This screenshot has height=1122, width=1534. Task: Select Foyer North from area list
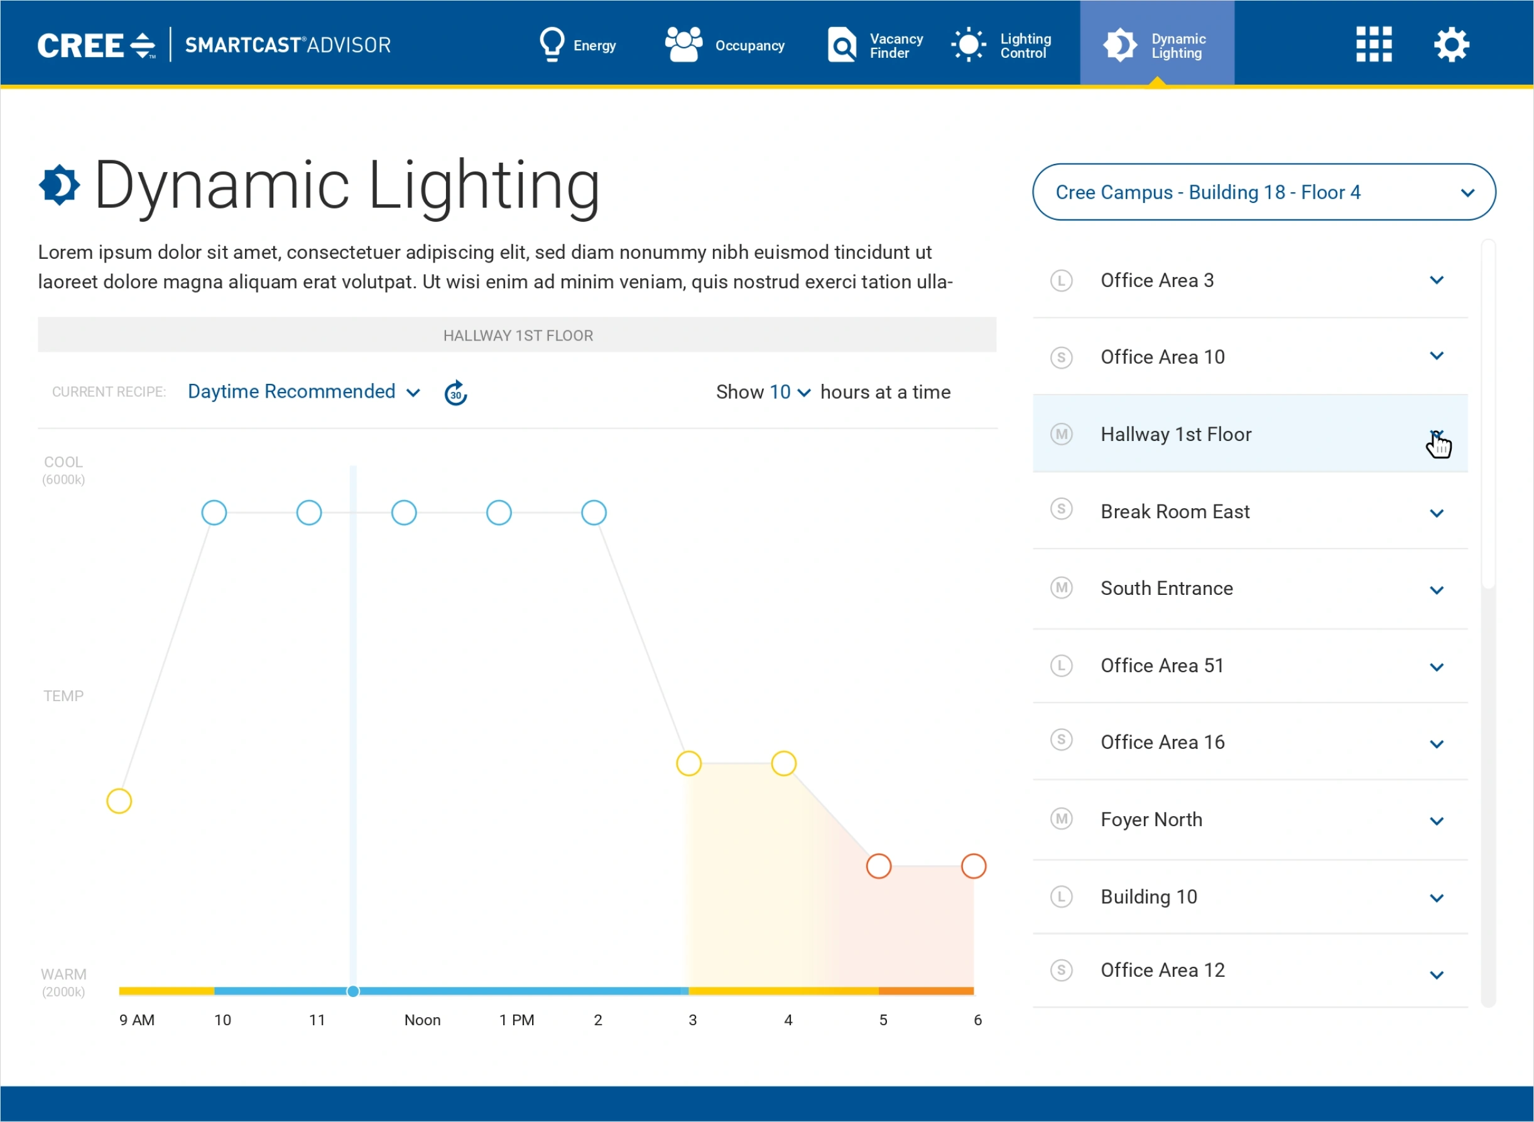tap(1151, 820)
